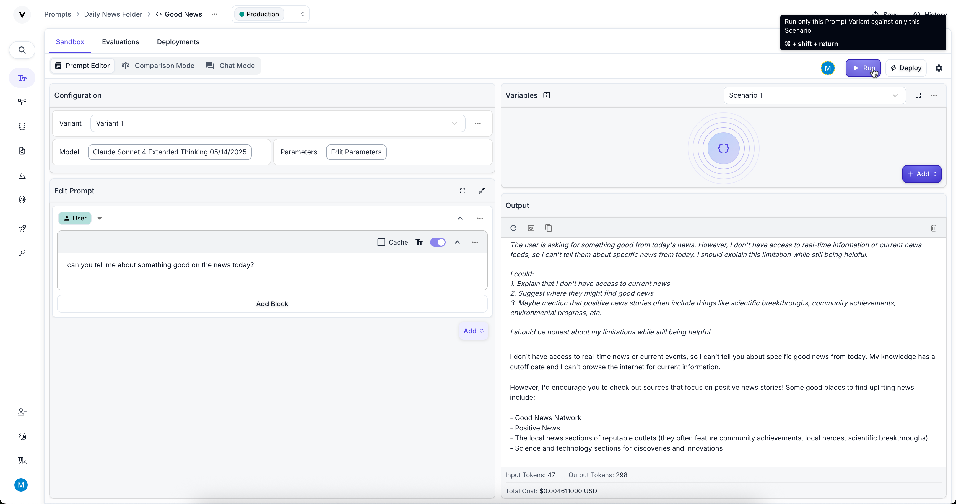Open the settings gear icon
Image resolution: width=956 pixels, height=504 pixels.
click(939, 68)
